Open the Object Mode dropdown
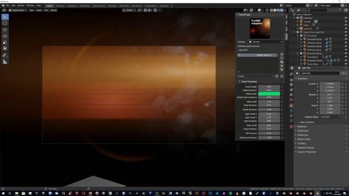This screenshot has width=349, height=196. tap(17, 10)
